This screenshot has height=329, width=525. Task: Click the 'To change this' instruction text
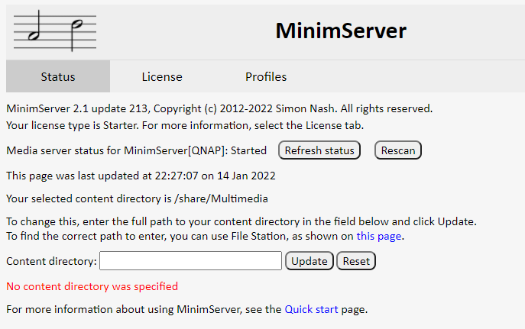click(241, 221)
